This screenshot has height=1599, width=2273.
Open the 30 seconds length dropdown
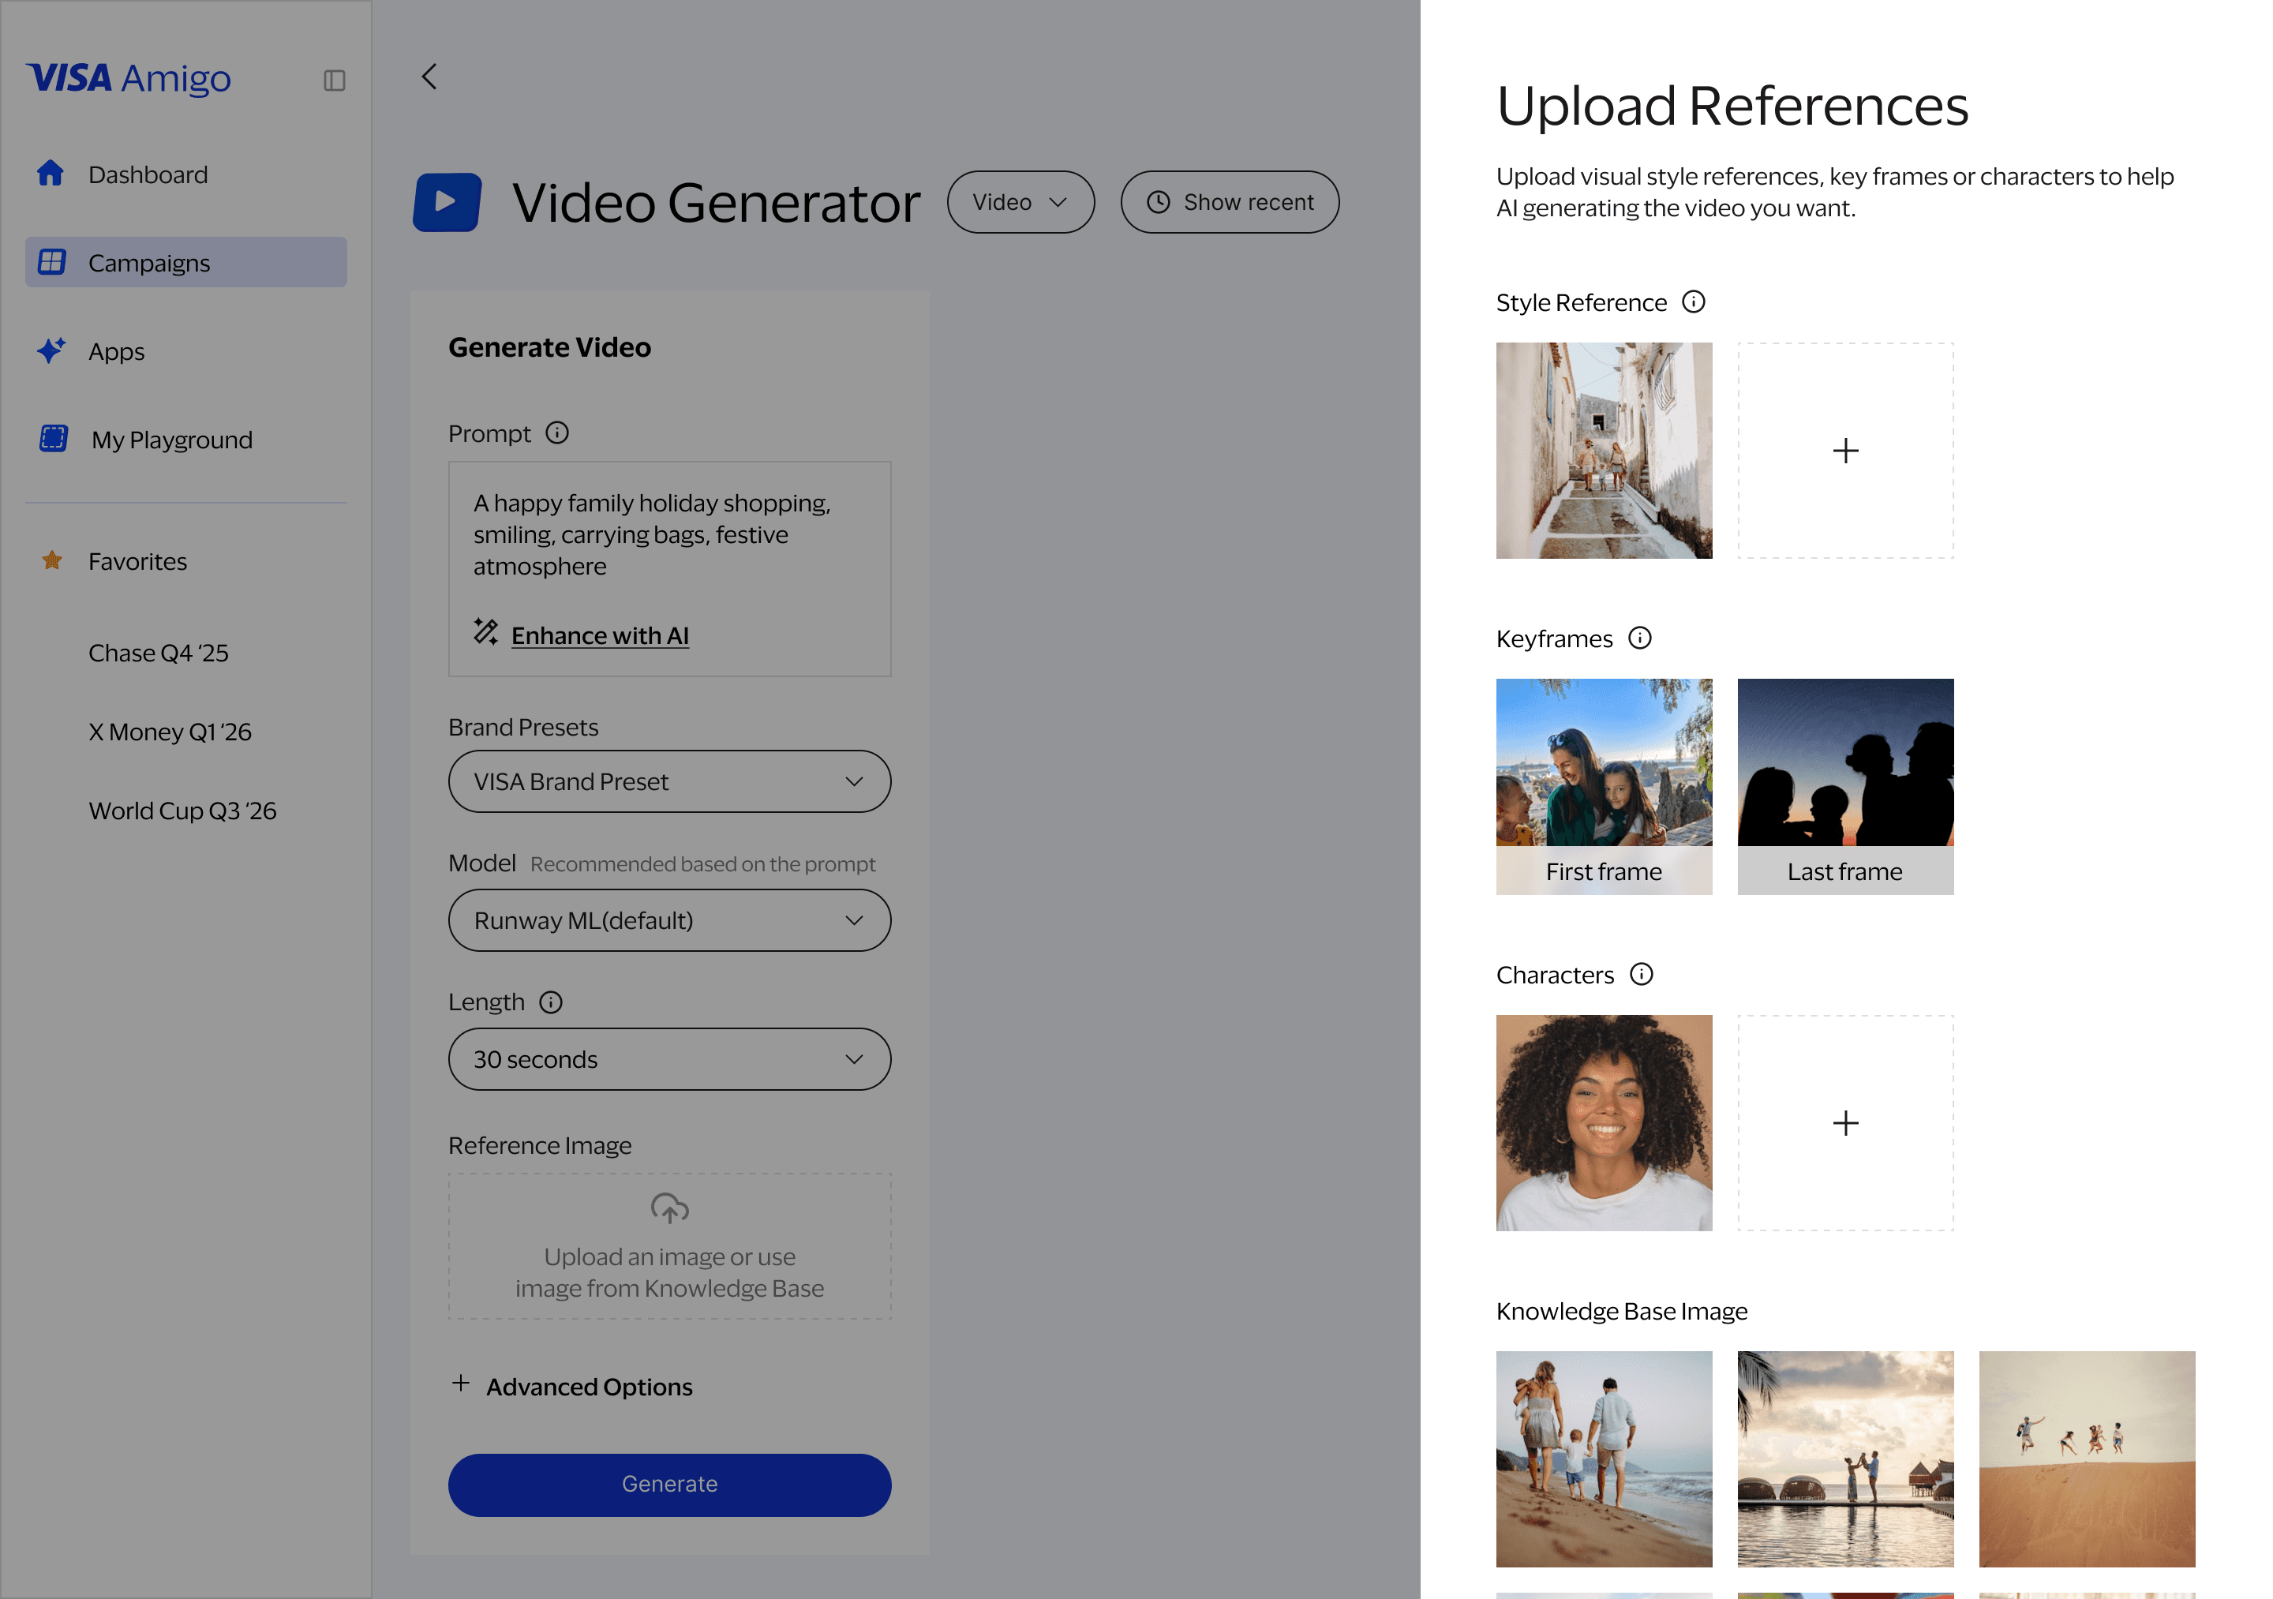[x=669, y=1059]
